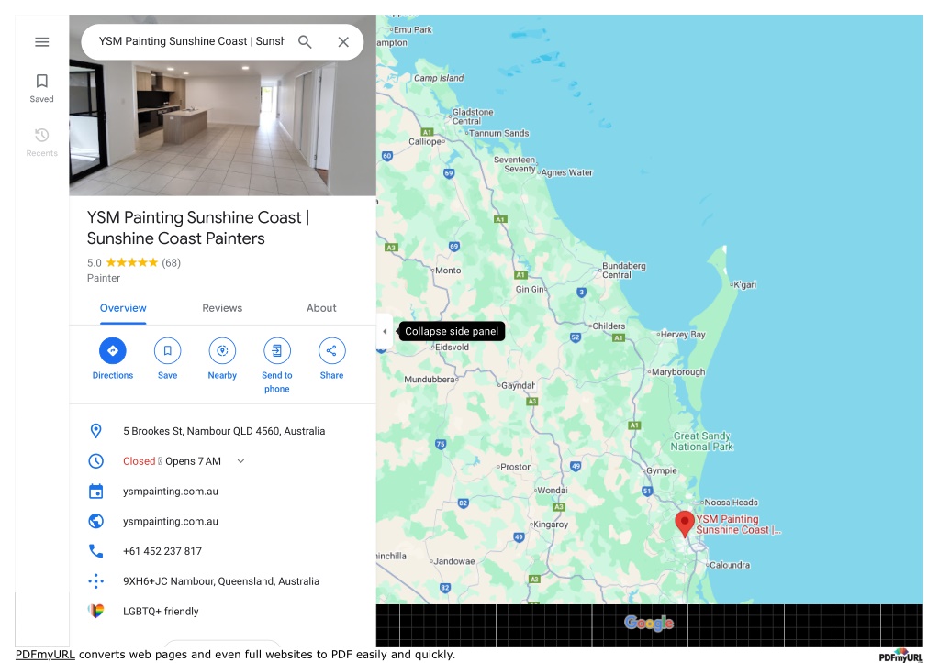Click the Gympie map label
This screenshot has height=663, width=939.
point(661,470)
